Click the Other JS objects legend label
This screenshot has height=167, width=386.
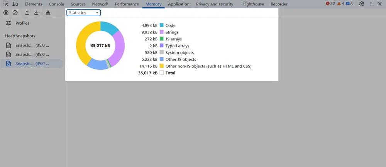tap(181, 59)
